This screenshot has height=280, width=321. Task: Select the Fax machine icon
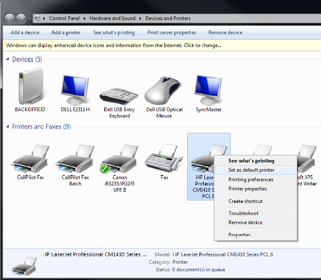click(164, 157)
